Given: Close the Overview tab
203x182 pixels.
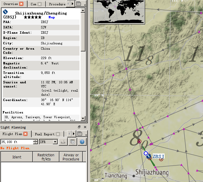Looking at the screenshot, I should 21,4.
